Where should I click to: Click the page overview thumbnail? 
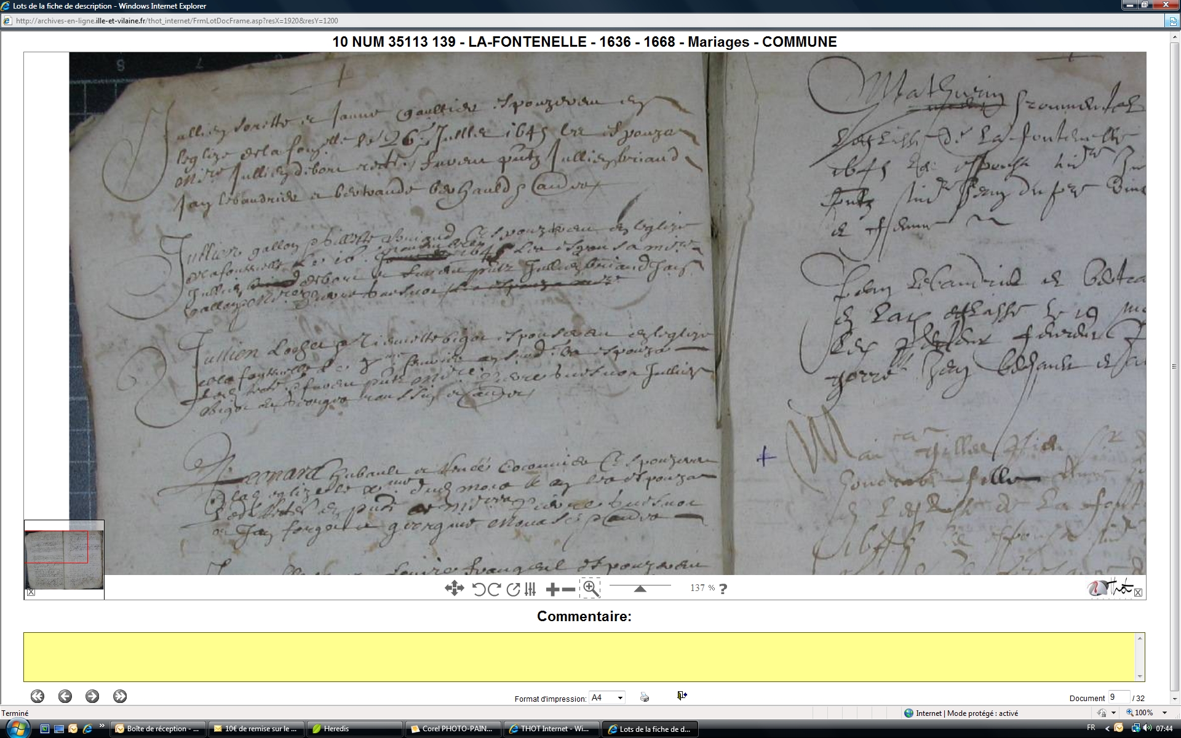pyautogui.click(x=64, y=558)
